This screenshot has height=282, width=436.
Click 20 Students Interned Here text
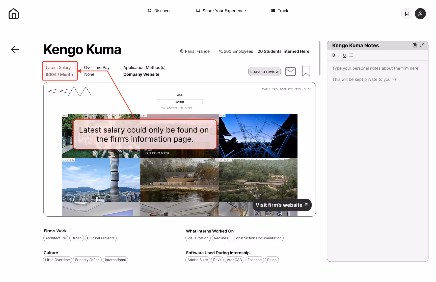(283, 51)
